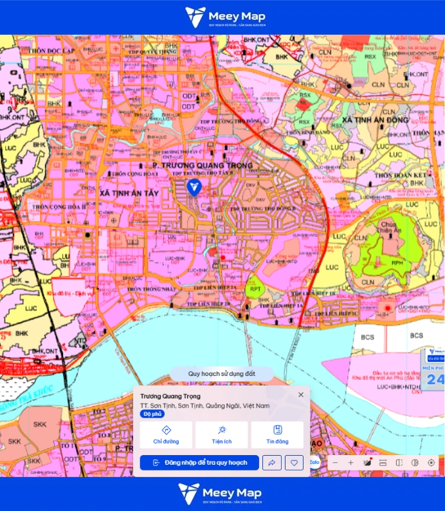The width and height of the screenshot is (445, 511).
Task: Click the THÔN CỘNG HÒA II label
Action: (59, 207)
